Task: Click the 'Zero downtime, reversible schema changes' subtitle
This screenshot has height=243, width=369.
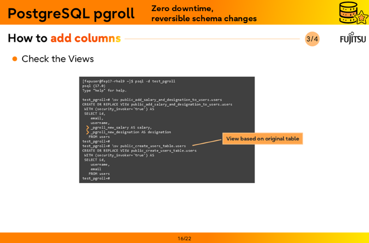Action: 204,13
